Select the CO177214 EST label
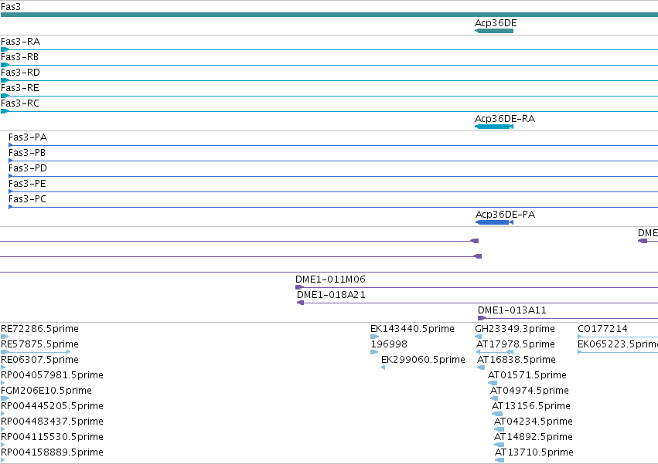Viewport: 658px width, 464px height. click(602, 329)
